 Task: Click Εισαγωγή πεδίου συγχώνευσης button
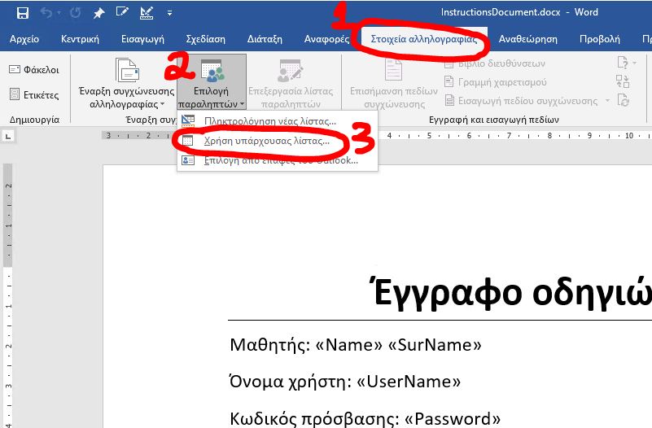pos(521,101)
